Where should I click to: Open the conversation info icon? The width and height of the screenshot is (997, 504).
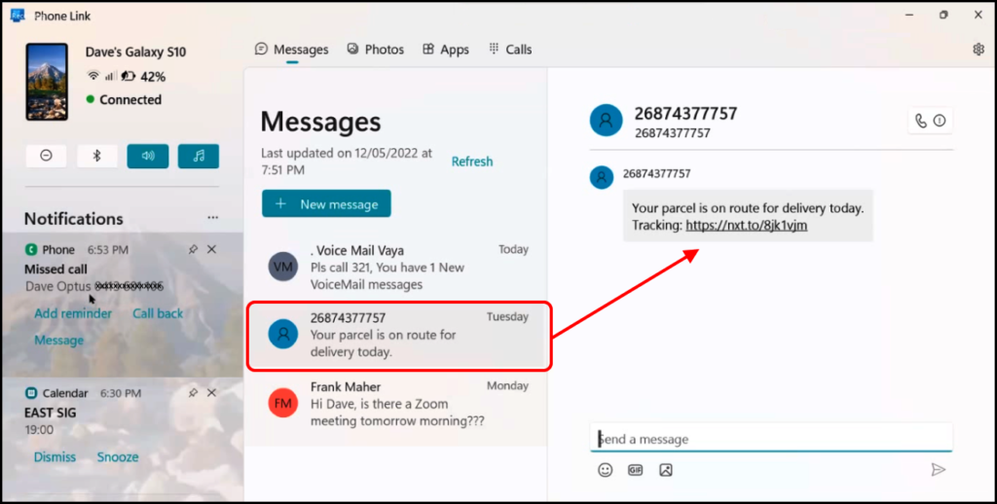pos(940,121)
